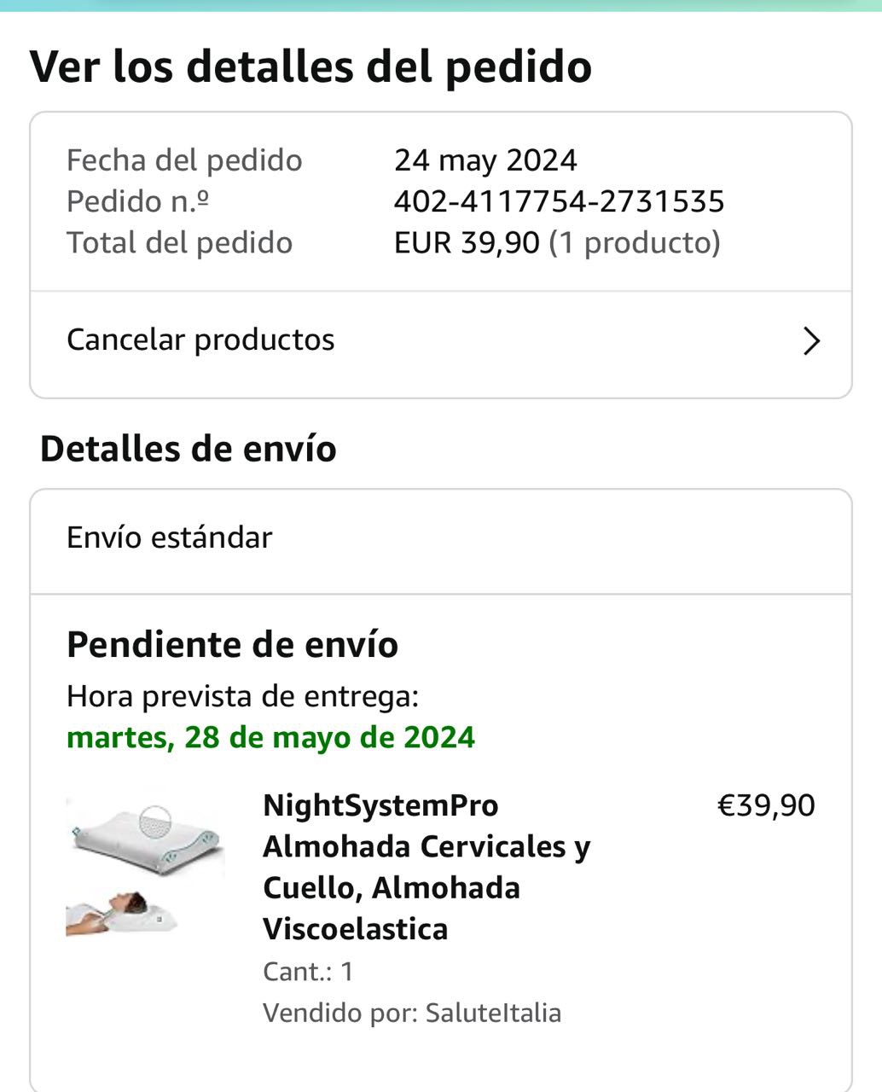Viewport: 882px width, 1092px height.
Task: Click the green delivery date text
Action: coord(270,737)
